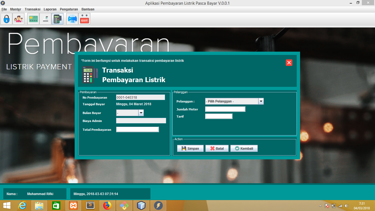Viewport: 375px width, 211px height.
Task: Select the cash register transaction icon
Action: click(x=45, y=19)
